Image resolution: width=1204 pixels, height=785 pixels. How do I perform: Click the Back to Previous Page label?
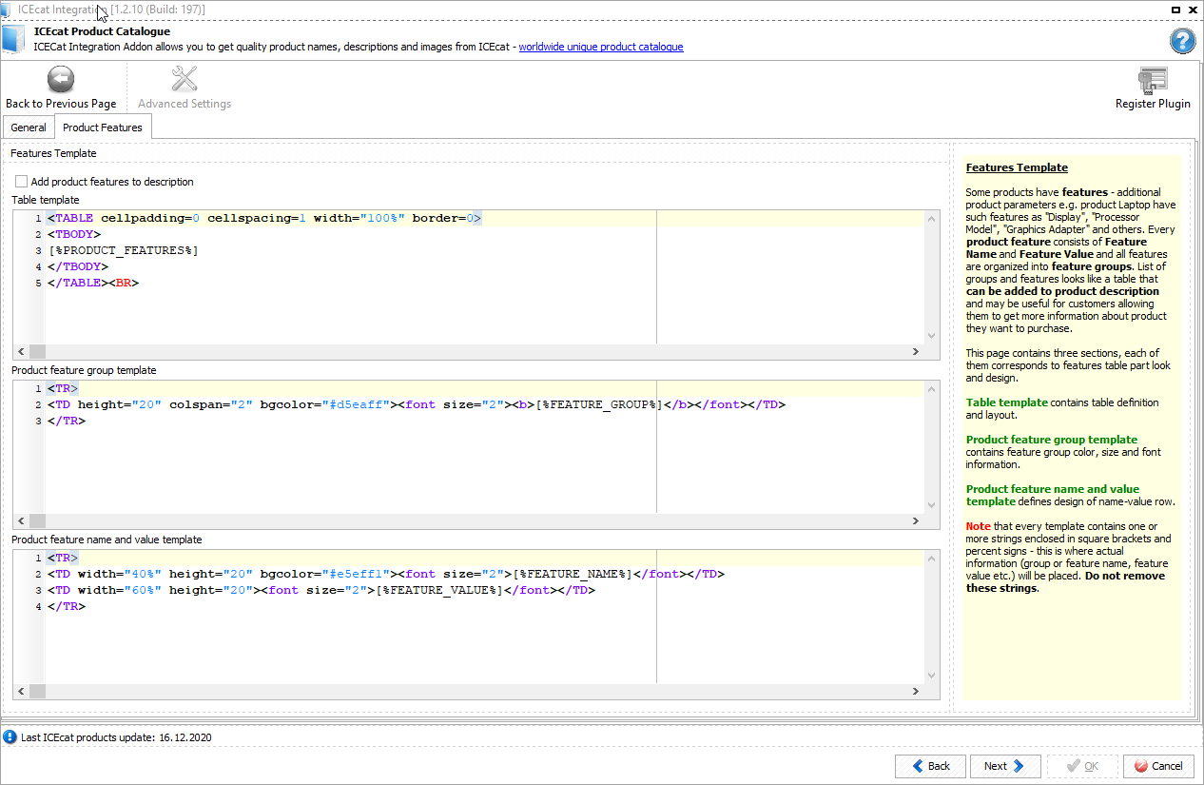(x=61, y=104)
